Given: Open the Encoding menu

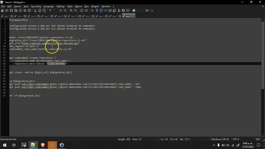Looking at the screenshot, I should pyautogui.click(x=36, y=7).
